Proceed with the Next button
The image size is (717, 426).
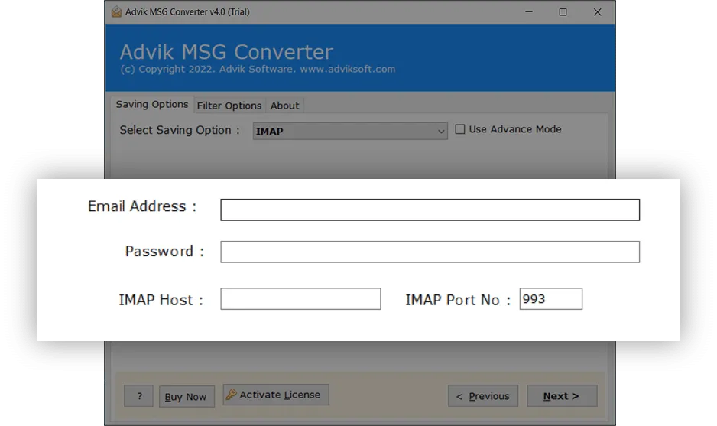pos(562,396)
